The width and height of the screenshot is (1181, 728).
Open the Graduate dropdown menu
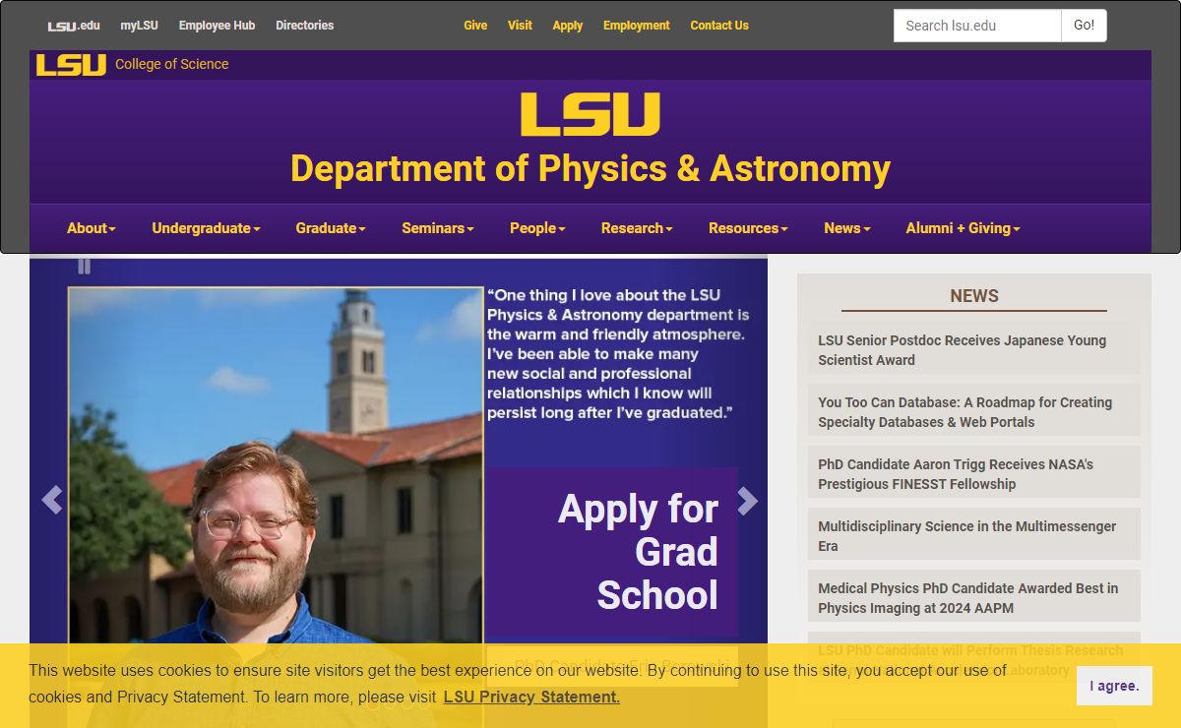click(331, 228)
